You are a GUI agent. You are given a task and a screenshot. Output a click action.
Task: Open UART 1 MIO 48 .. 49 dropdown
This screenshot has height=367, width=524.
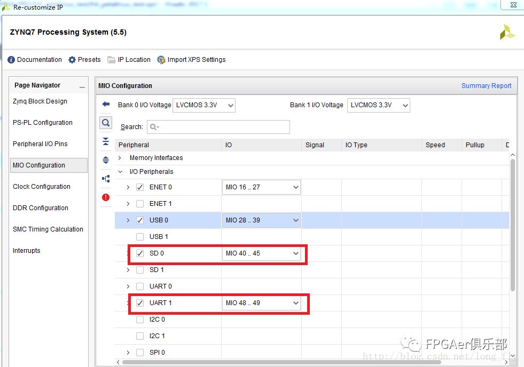[x=261, y=303]
